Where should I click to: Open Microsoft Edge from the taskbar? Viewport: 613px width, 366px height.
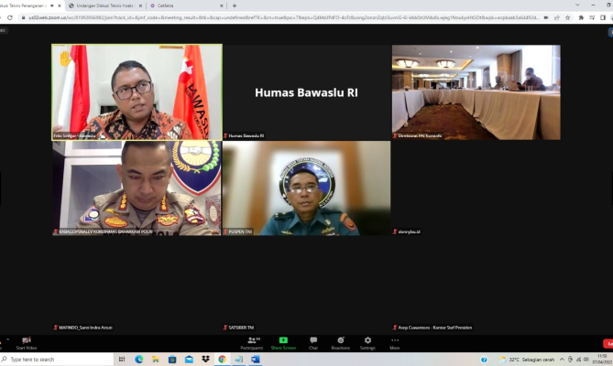(139, 360)
